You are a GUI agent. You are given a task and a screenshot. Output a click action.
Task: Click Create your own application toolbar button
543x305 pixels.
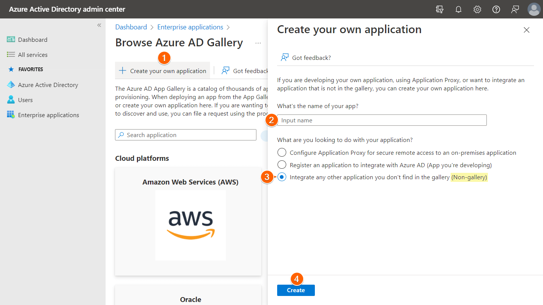click(x=163, y=71)
